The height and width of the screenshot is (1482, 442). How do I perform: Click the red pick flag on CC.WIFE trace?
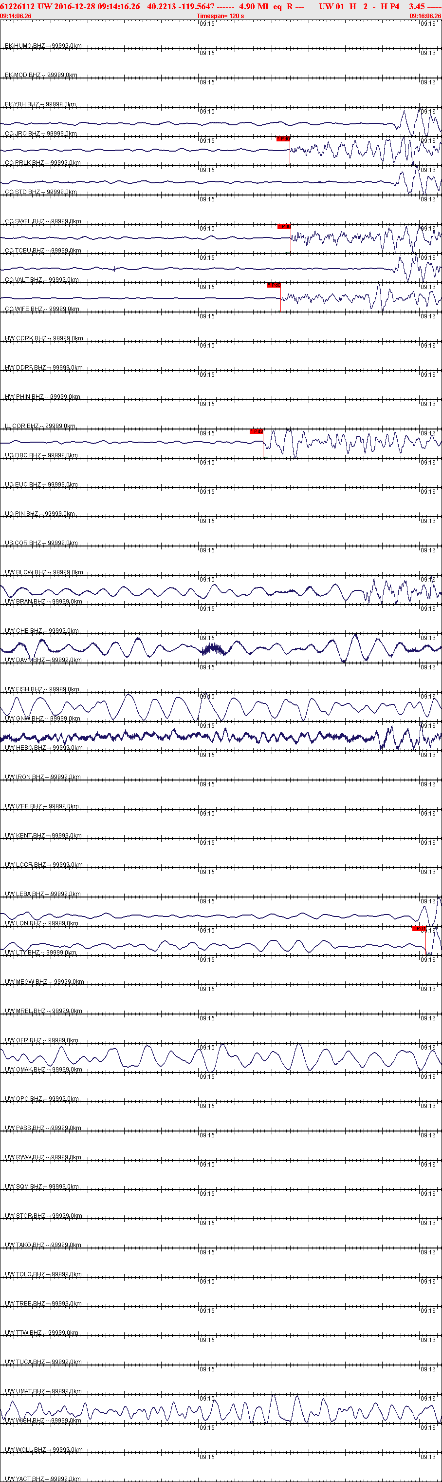[274, 285]
